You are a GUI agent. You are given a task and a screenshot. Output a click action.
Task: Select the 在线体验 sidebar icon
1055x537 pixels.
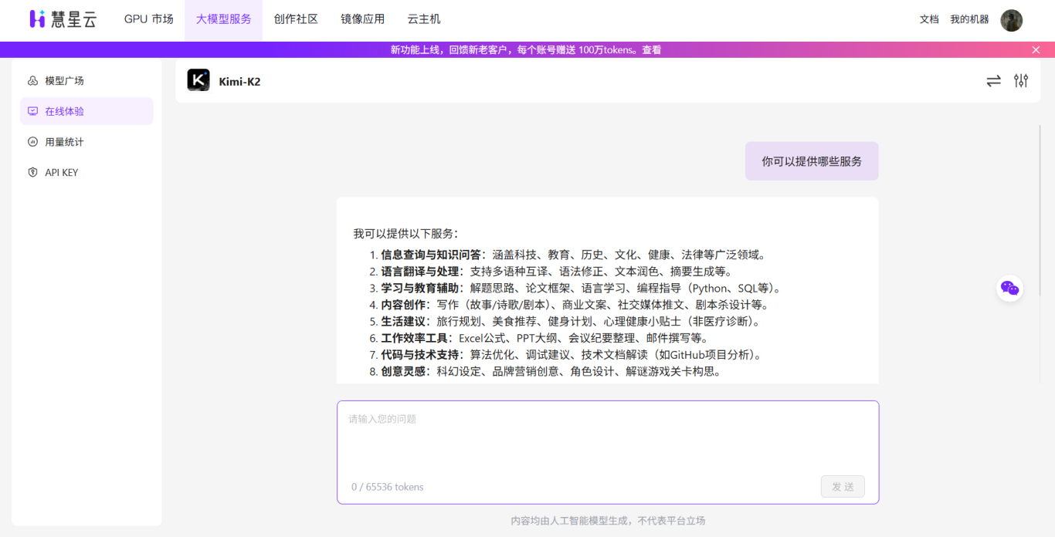32,111
